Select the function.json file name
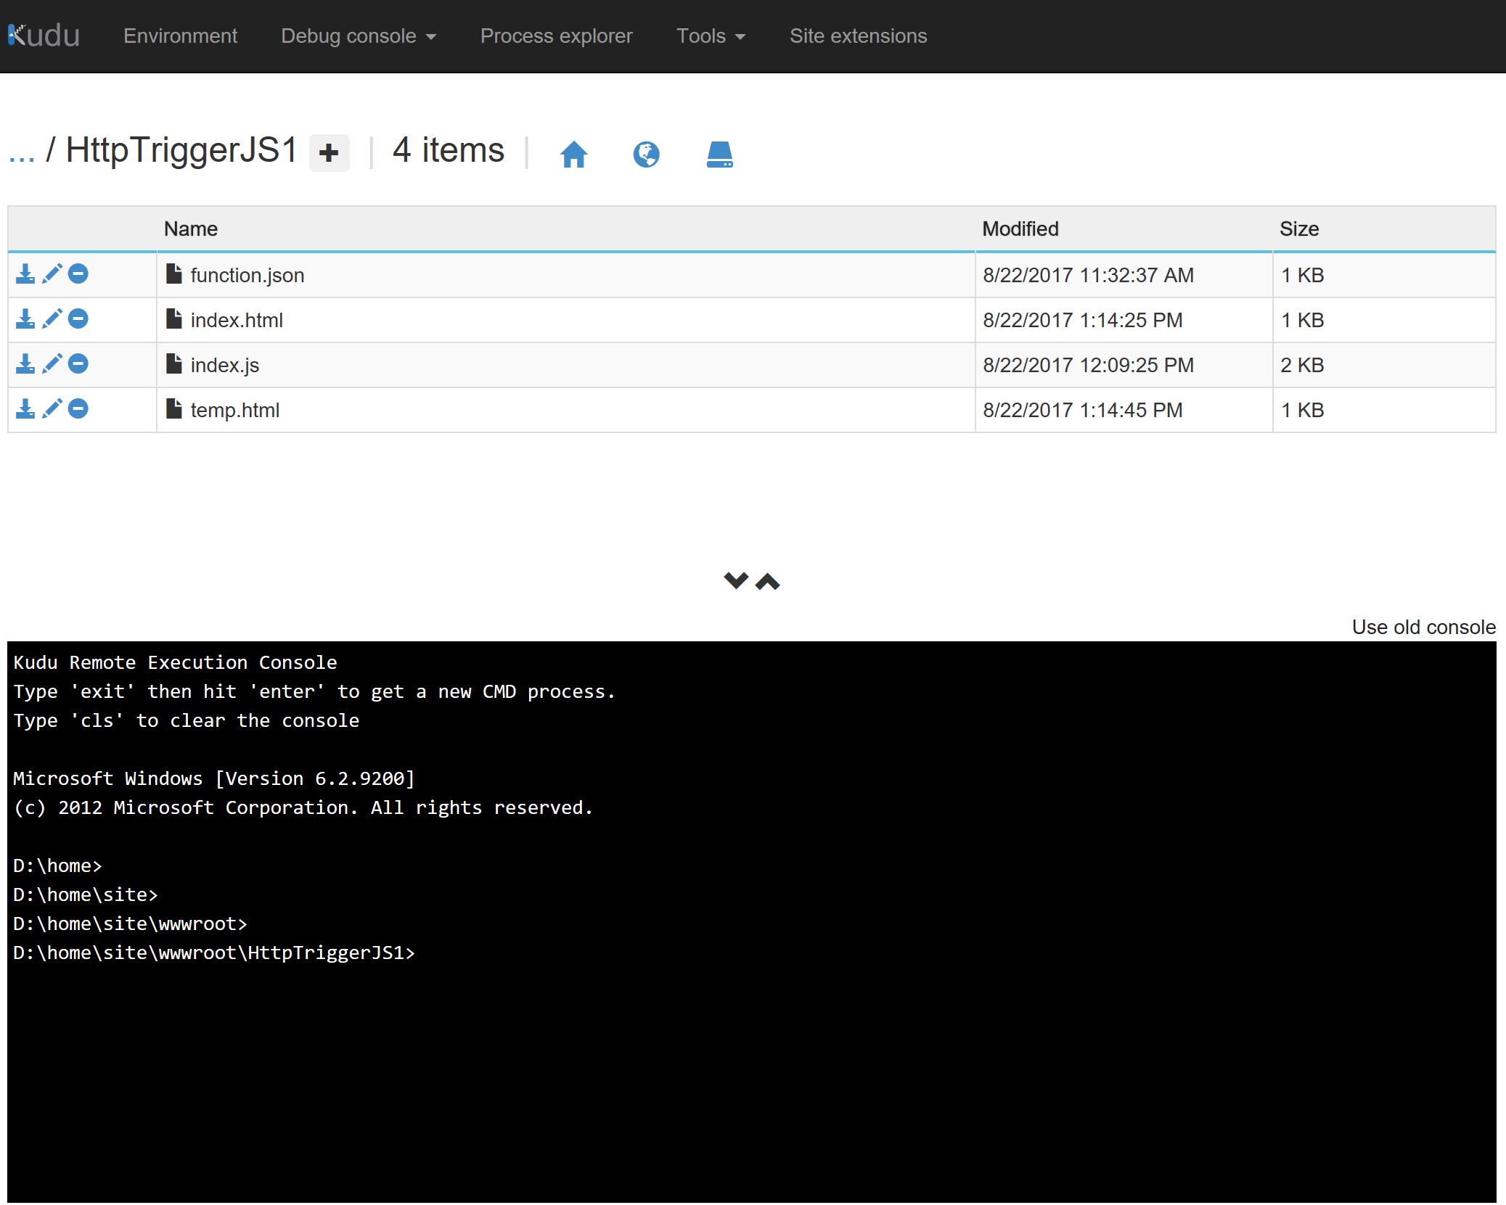 point(247,276)
